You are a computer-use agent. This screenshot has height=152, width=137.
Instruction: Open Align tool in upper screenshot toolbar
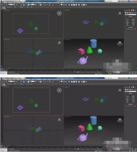(66, 5)
